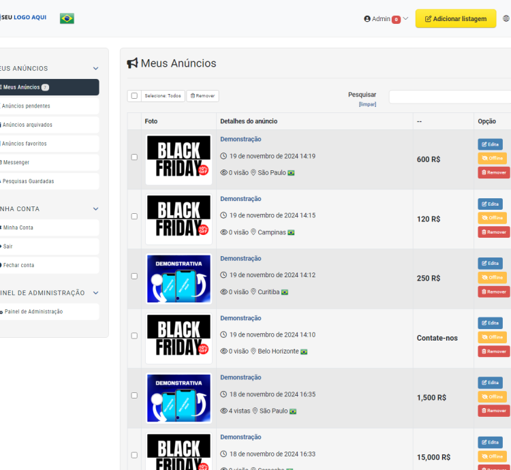This screenshot has height=470, width=511.
Task: Open the Campinas listing Black Friday thumbnail
Action: 179,219
